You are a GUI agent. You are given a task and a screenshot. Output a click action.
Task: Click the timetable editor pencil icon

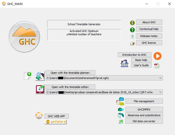(x=40, y=89)
